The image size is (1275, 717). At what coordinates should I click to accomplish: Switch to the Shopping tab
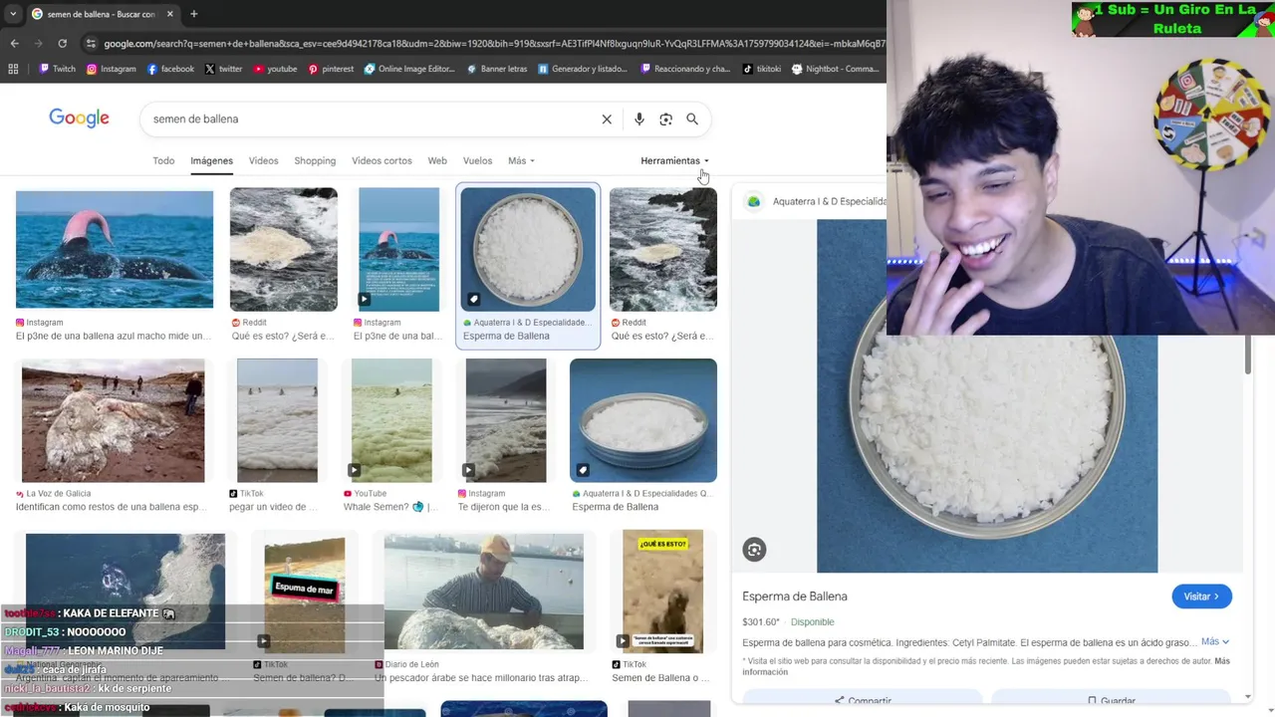(x=315, y=160)
